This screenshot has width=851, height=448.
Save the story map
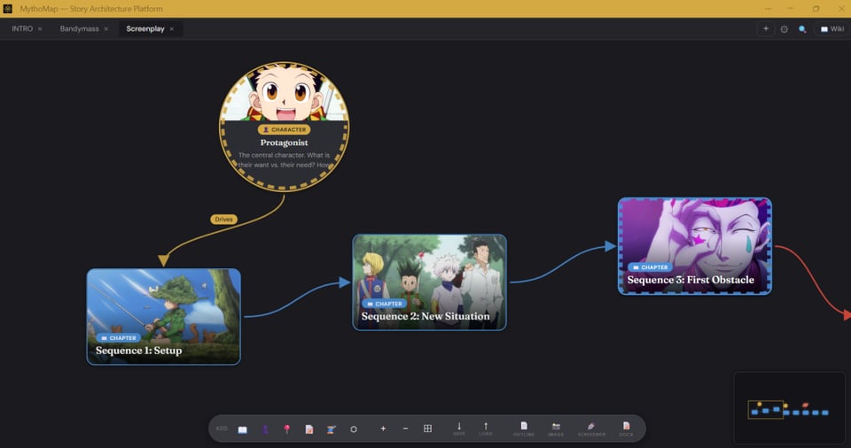pos(459,429)
